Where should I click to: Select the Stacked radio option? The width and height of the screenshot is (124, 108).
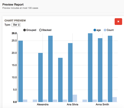[40, 30]
